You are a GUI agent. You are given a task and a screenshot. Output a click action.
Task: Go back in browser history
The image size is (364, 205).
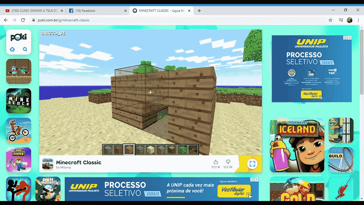(x=6, y=20)
